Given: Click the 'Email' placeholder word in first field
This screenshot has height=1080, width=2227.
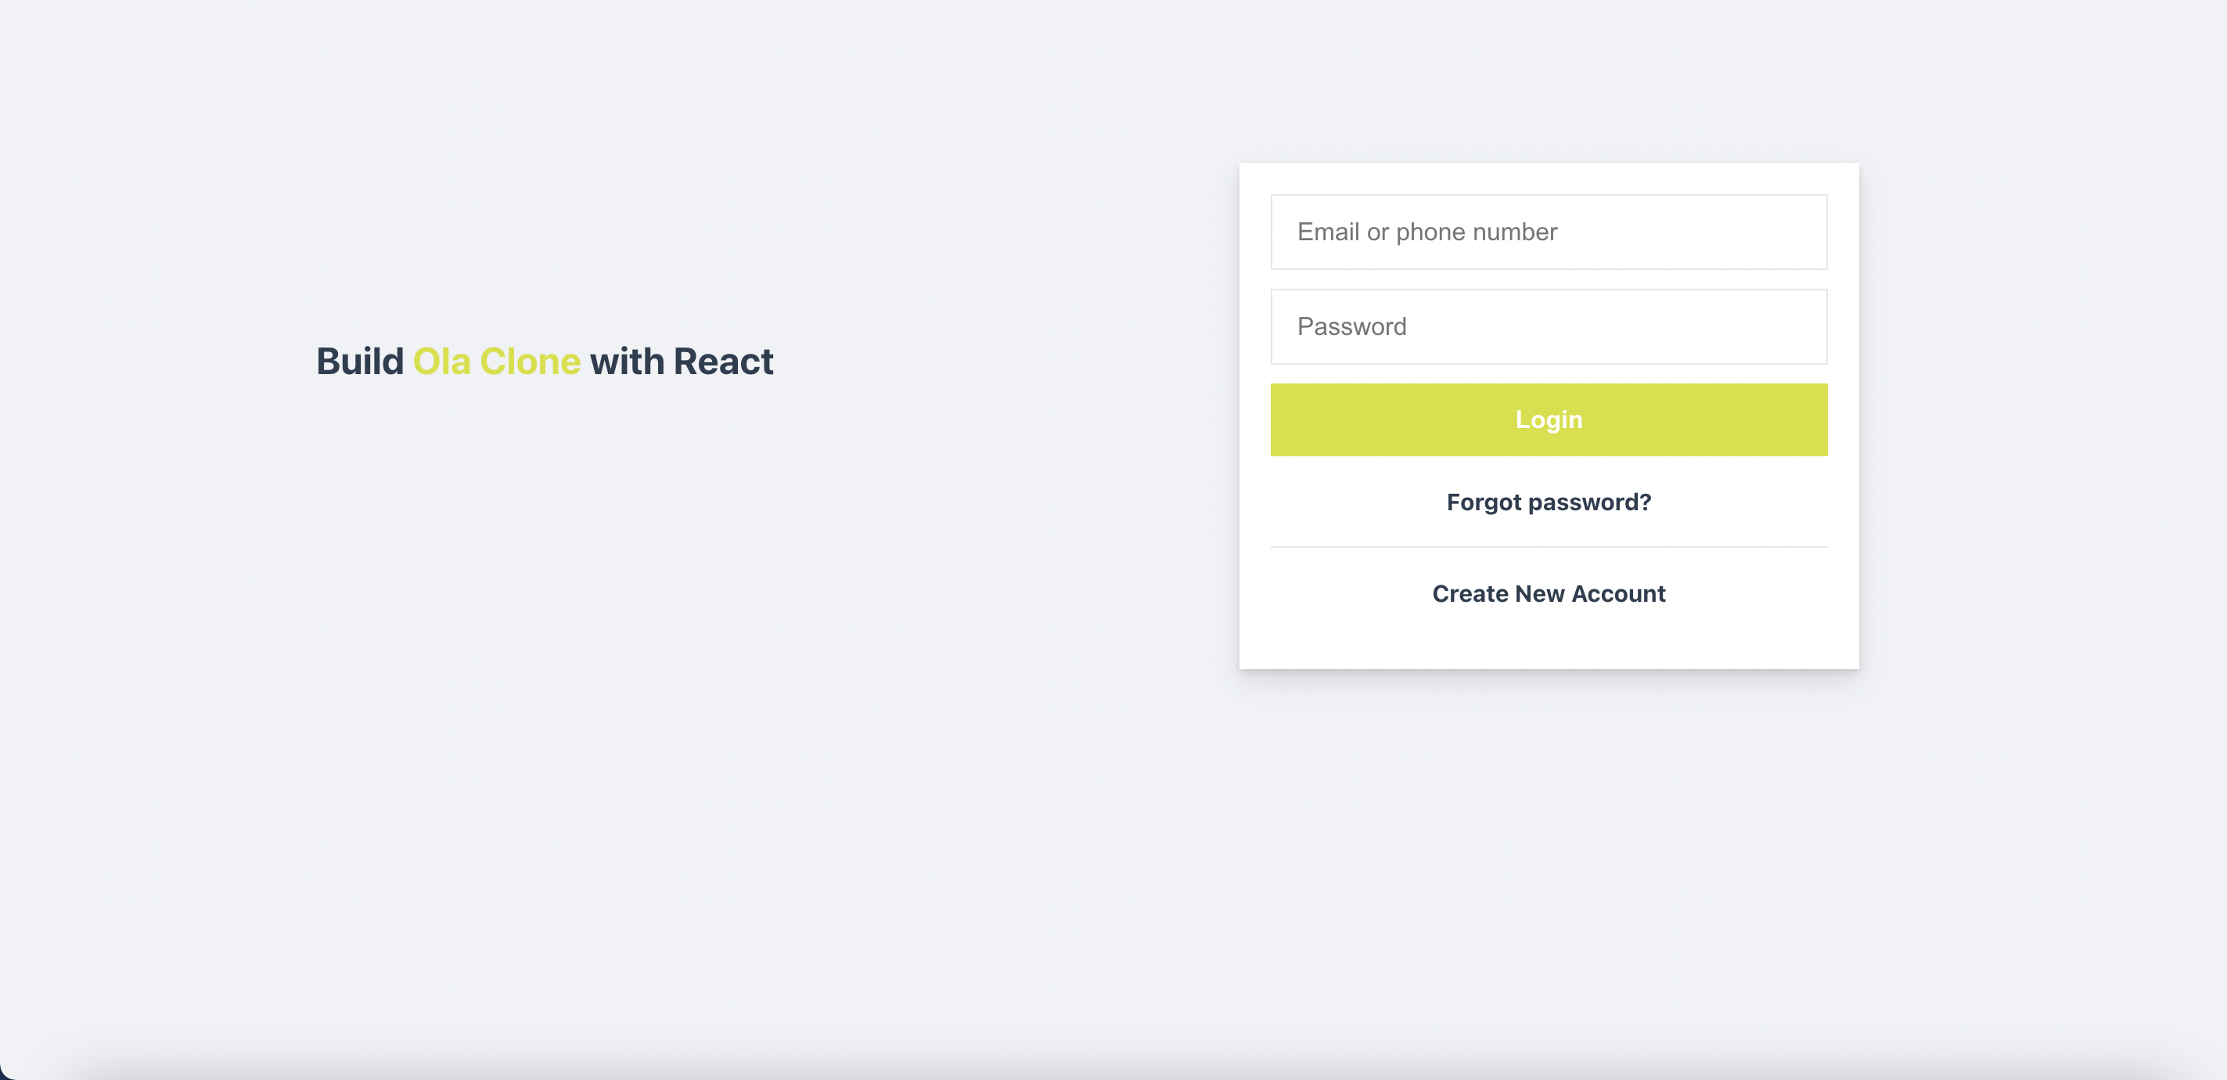Looking at the screenshot, I should click(x=1328, y=232).
